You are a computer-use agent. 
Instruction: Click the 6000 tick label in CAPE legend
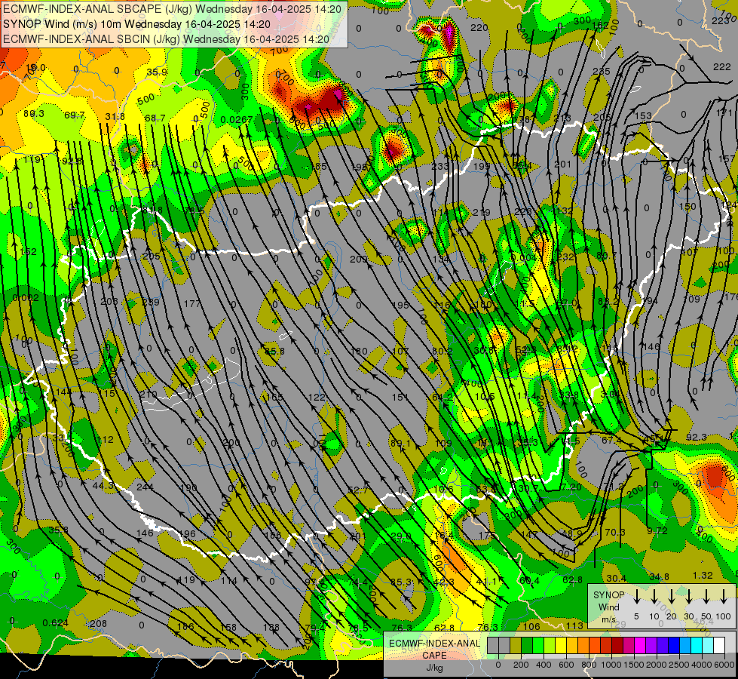coord(724,665)
